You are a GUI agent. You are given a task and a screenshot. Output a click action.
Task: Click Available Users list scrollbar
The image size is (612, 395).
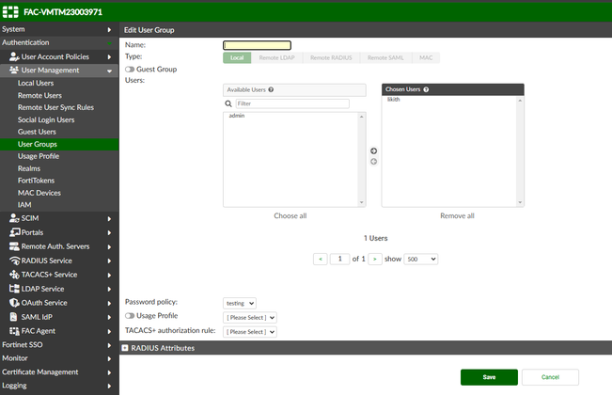tap(361, 160)
